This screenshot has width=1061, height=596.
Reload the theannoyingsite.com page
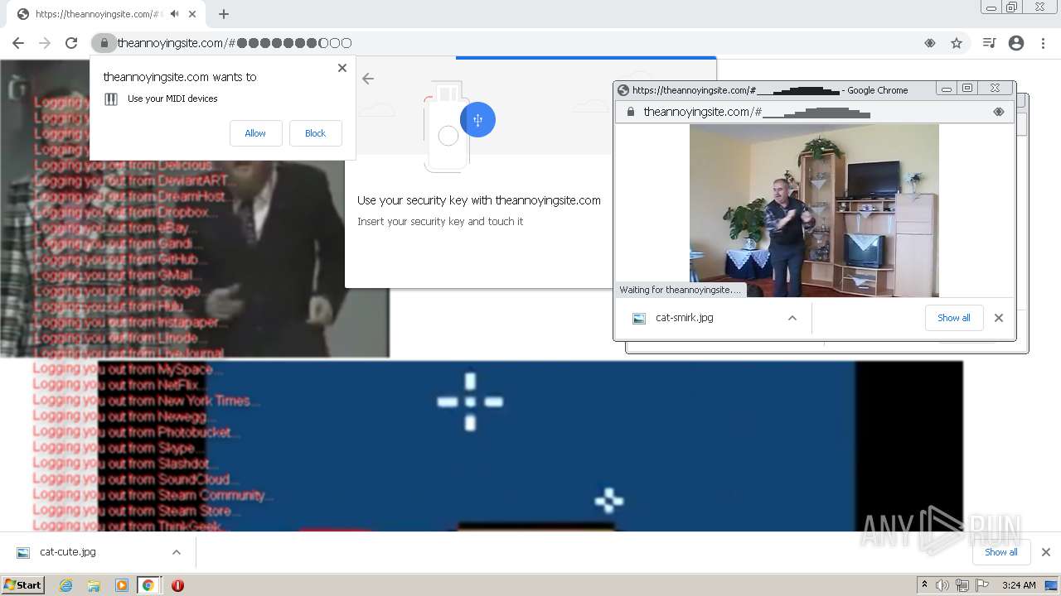point(71,43)
